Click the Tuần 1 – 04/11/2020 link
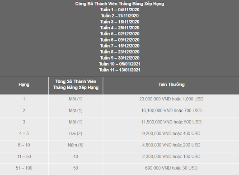 click(x=120, y=10)
